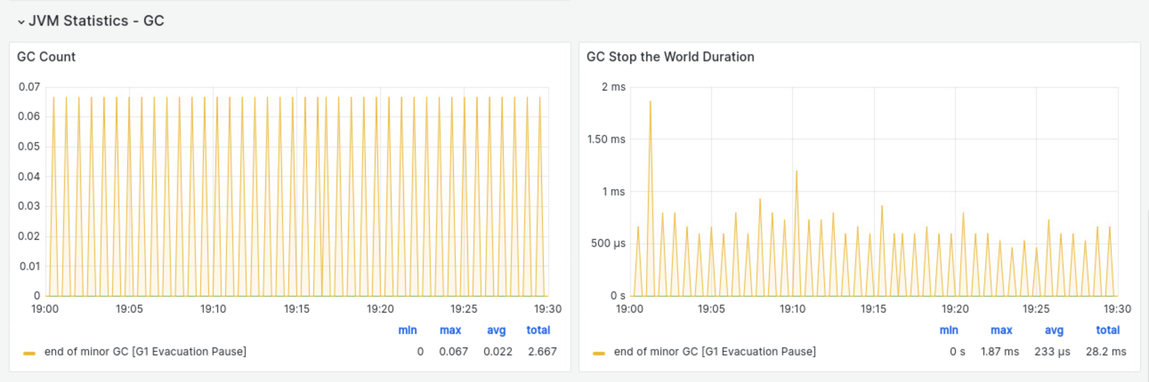
Task: Click the 0.022 avg value in GC Count
Action: pos(498,351)
